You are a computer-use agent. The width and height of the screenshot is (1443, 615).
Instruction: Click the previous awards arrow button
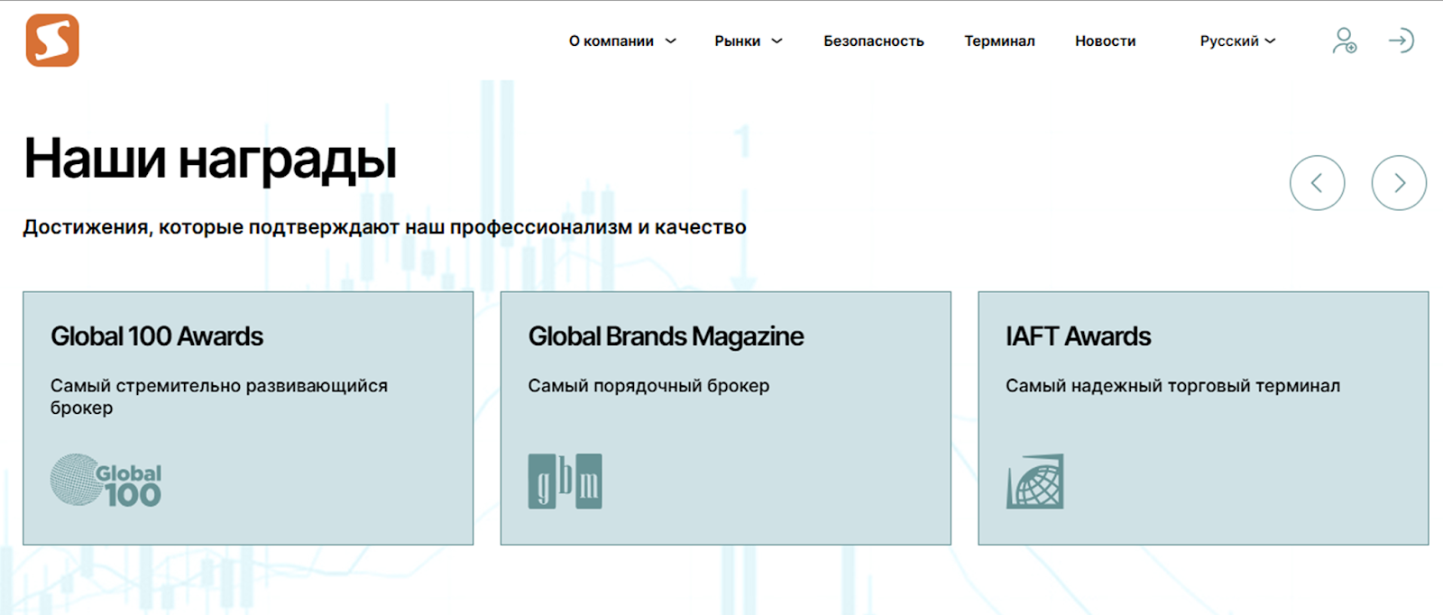click(x=1317, y=183)
